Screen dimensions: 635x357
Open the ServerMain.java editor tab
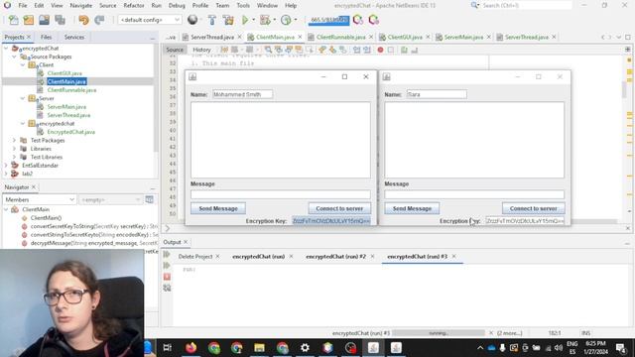pos(463,37)
